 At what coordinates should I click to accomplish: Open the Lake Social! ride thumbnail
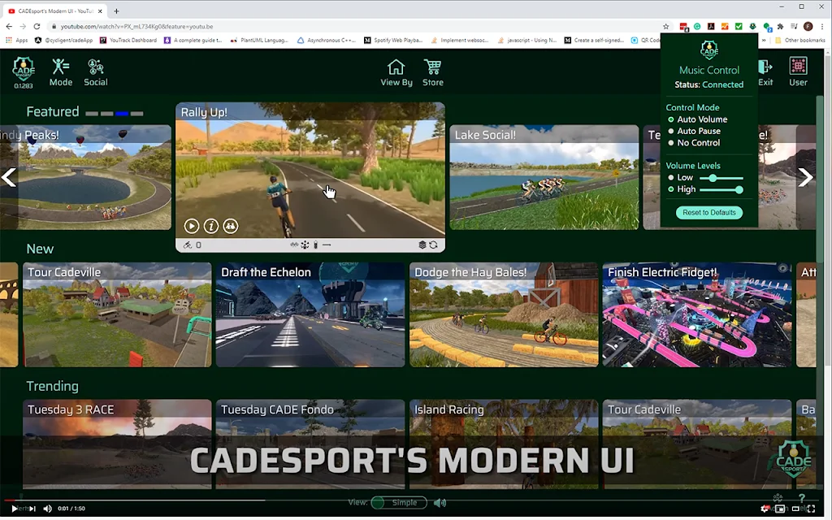[544, 177]
